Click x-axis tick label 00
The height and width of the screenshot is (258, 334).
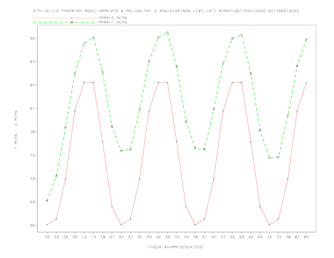pos(47,237)
